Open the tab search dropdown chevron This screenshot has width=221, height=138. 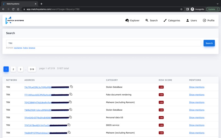click(x=217, y=4)
